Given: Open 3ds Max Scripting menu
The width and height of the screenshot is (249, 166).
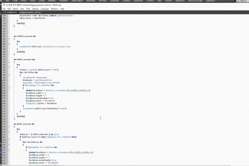Looking at the screenshot, I should tap(127, 1).
